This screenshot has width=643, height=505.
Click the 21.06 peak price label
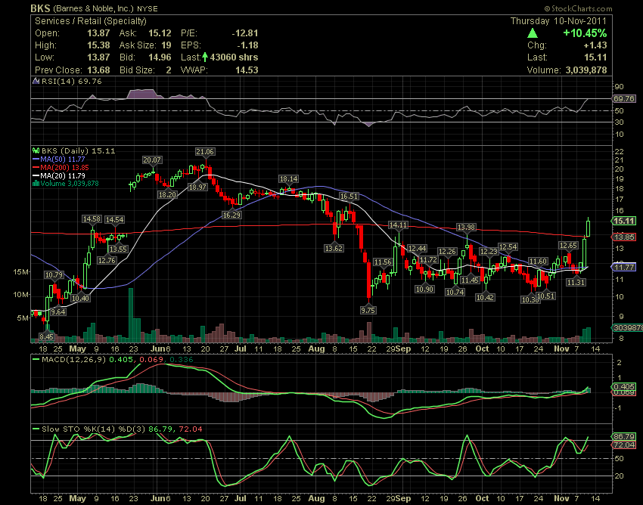205,152
